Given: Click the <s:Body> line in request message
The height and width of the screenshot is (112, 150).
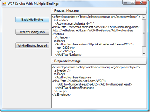Looking at the screenshot, I should [60, 41].
